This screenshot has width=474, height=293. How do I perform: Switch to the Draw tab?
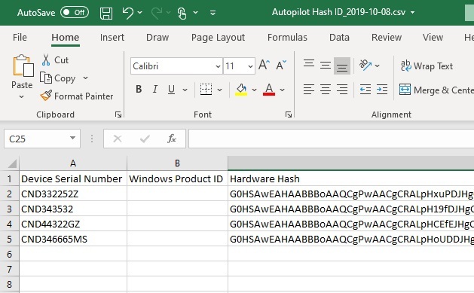(x=157, y=37)
